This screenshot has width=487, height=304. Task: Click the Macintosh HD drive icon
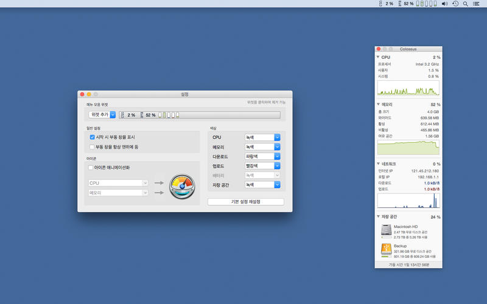(x=386, y=230)
